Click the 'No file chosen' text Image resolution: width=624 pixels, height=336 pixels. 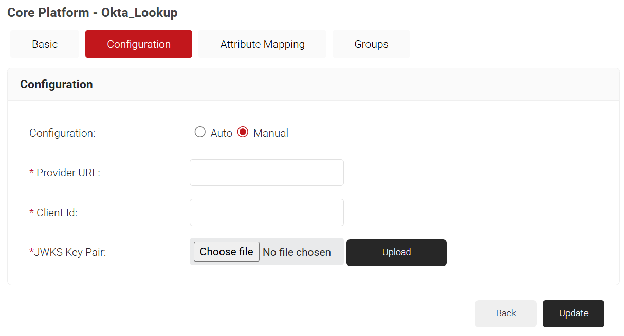pyautogui.click(x=297, y=252)
